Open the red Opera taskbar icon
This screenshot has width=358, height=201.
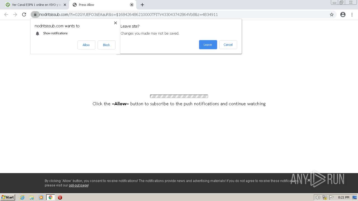pyautogui.click(x=60, y=197)
